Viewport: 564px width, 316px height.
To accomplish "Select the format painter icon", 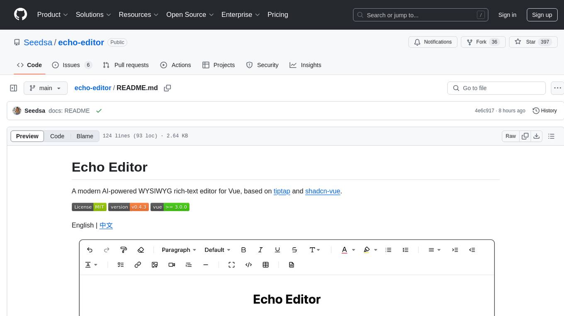I will [x=124, y=250].
